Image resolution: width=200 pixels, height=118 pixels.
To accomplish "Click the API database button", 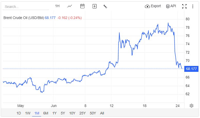I will point(171,6).
